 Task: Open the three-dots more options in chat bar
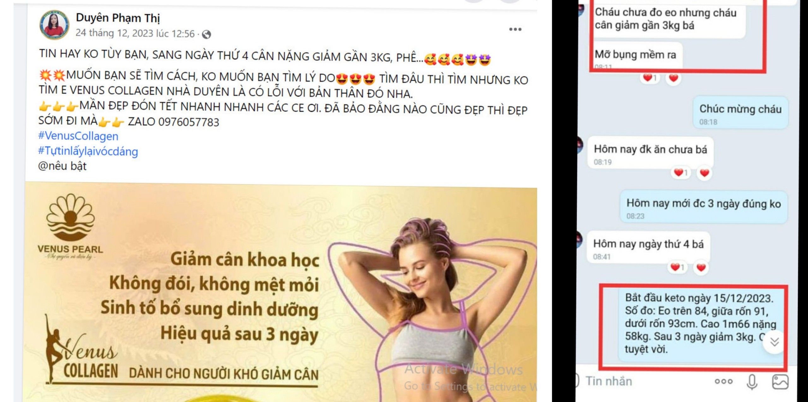pos(723,381)
